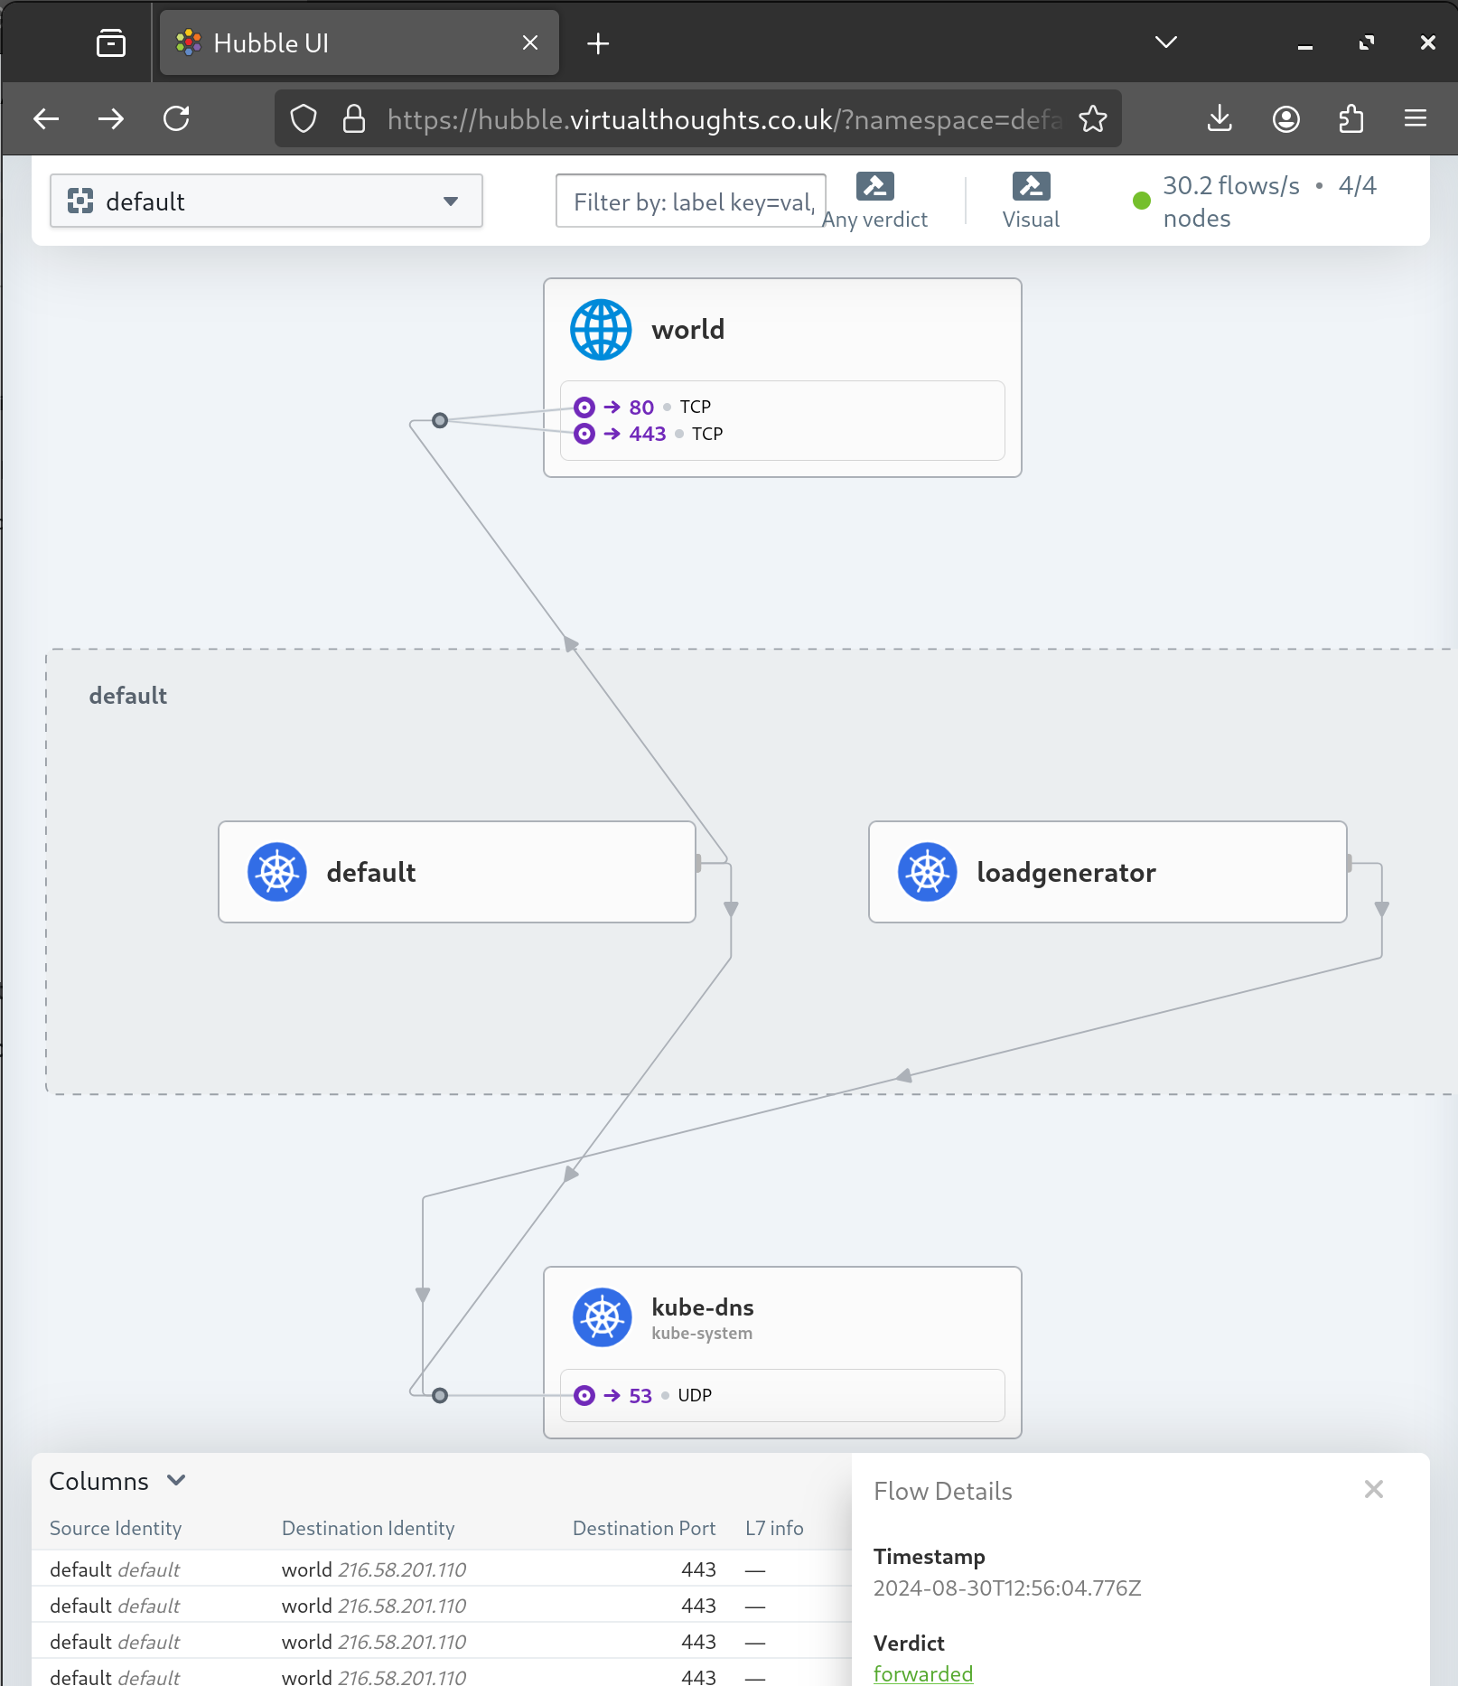The width and height of the screenshot is (1458, 1686).
Task: Open the Visual options menu
Action: pyautogui.click(x=1031, y=201)
